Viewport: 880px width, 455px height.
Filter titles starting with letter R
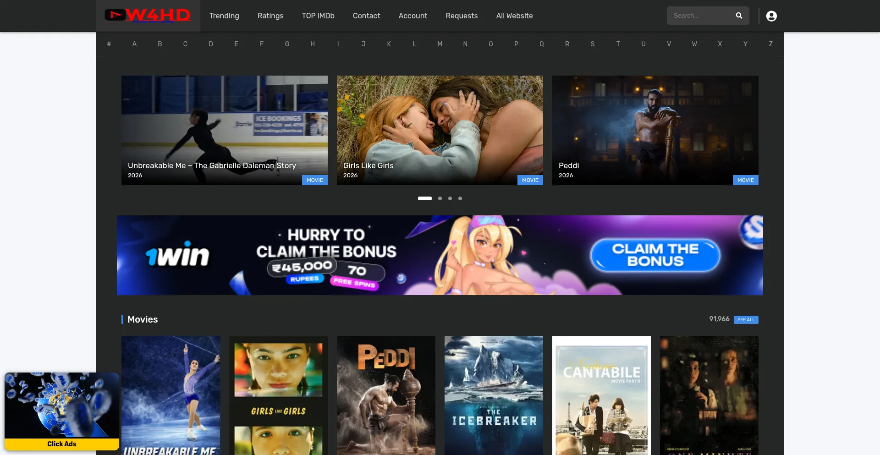point(567,44)
